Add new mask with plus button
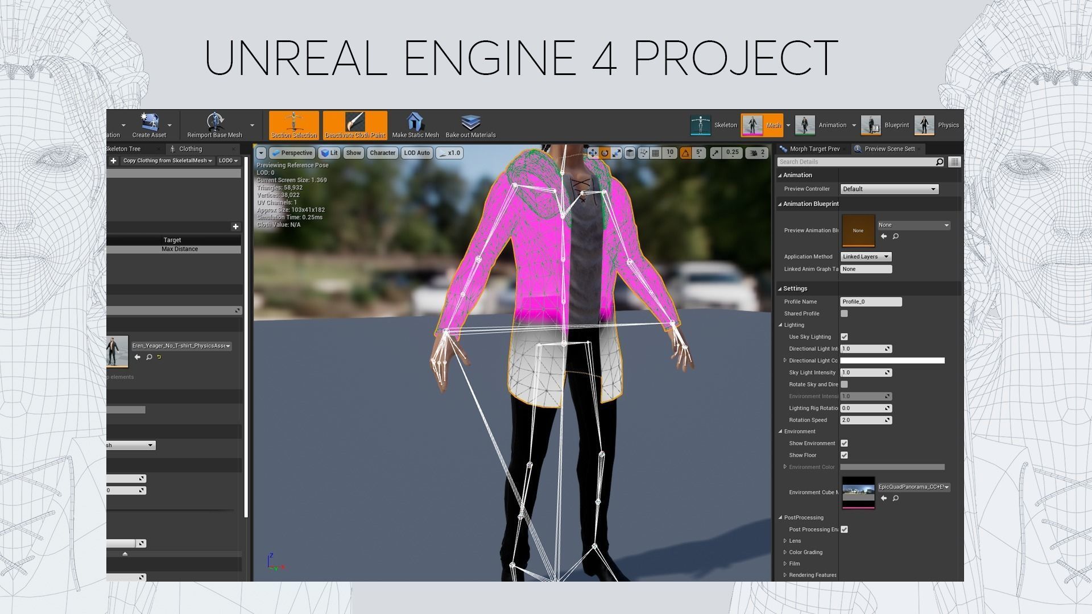The width and height of the screenshot is (1092, 614). pyautogui.click(x=235, y=227)
